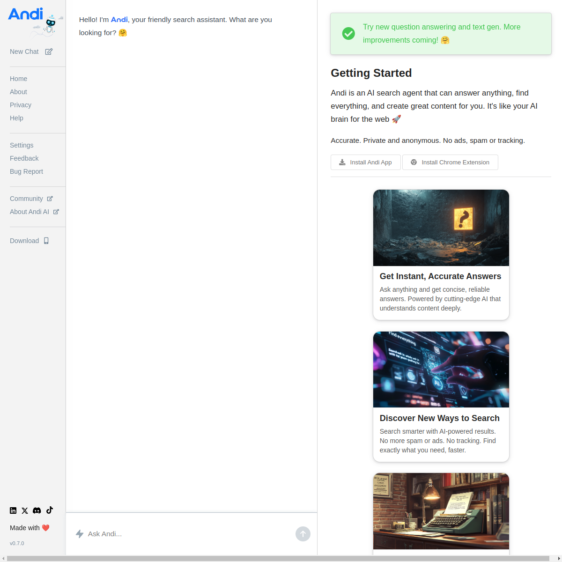The image size is (562, 562).
Task: Open the Privacy menu item
Action: tap(21, 105)
